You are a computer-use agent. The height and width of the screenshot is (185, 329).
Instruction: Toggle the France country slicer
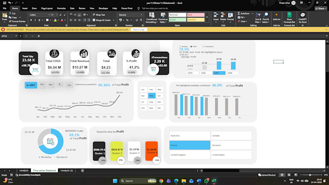[x=190, y=145]
